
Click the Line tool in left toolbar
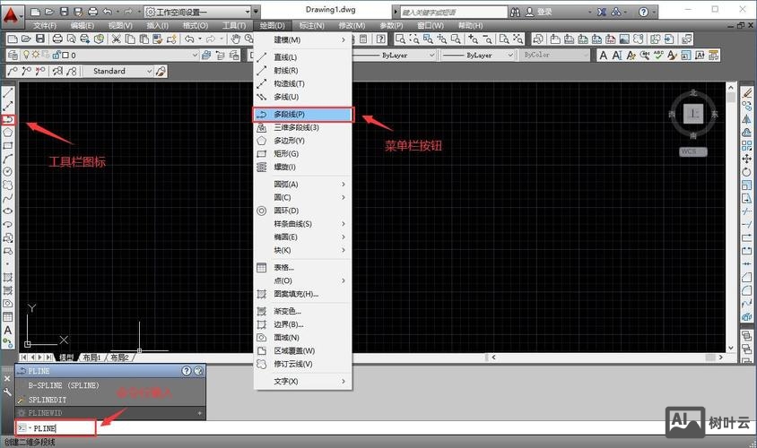pyautogui.click(x=8, y=92)
